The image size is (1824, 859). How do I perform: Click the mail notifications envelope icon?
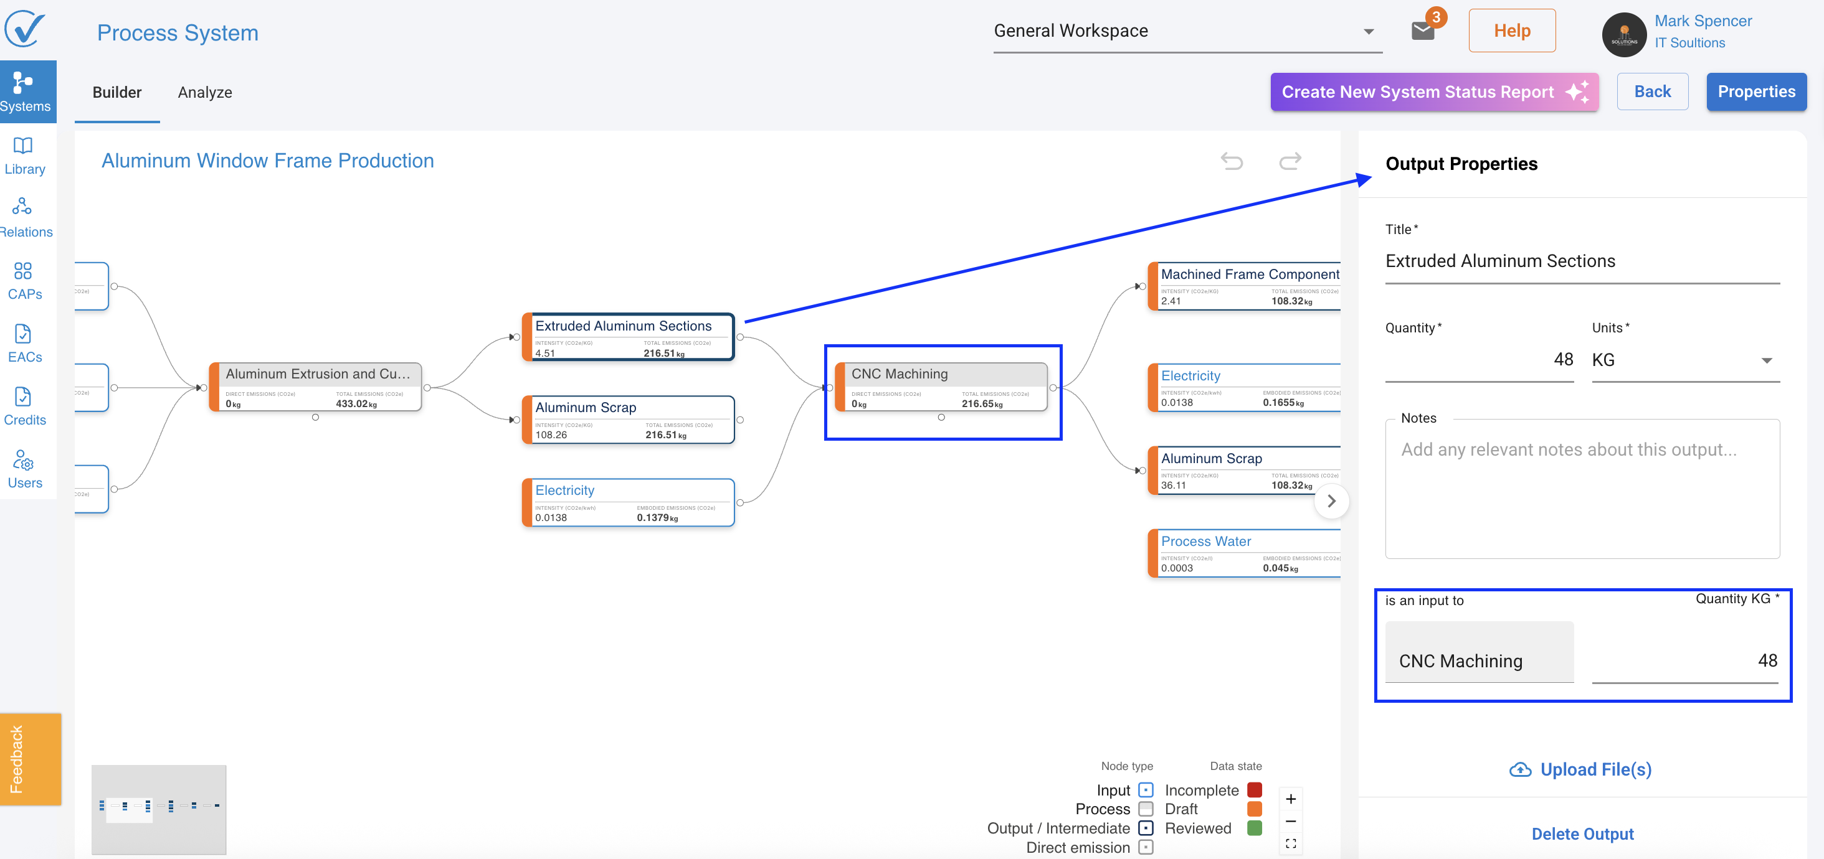(x=1423, y=31)
